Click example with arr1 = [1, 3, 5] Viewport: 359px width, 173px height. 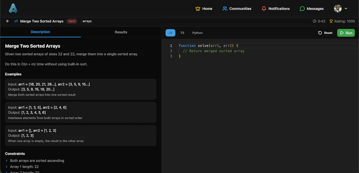point(81,112)
